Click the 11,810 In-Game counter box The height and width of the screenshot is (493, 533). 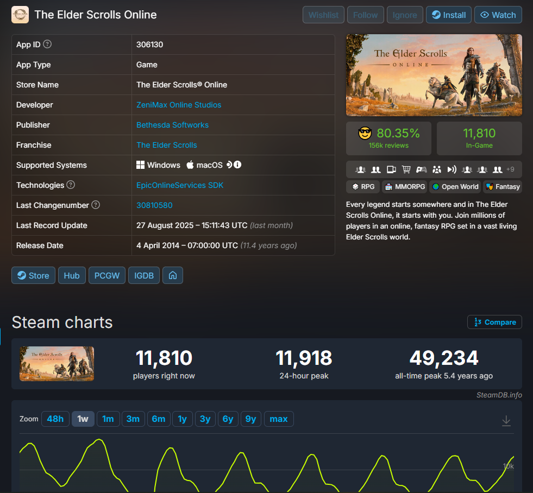479,138
